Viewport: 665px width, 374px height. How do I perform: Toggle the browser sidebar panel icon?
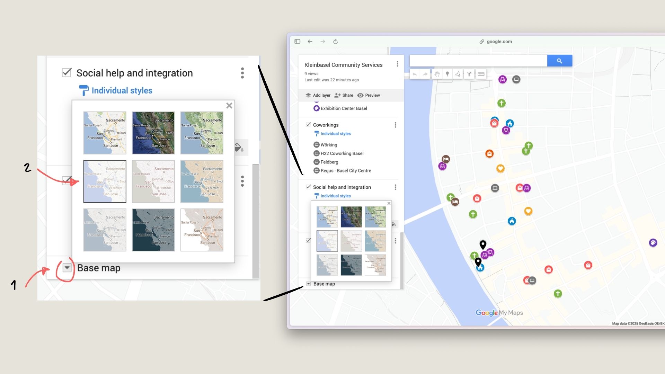coord(297,42)
